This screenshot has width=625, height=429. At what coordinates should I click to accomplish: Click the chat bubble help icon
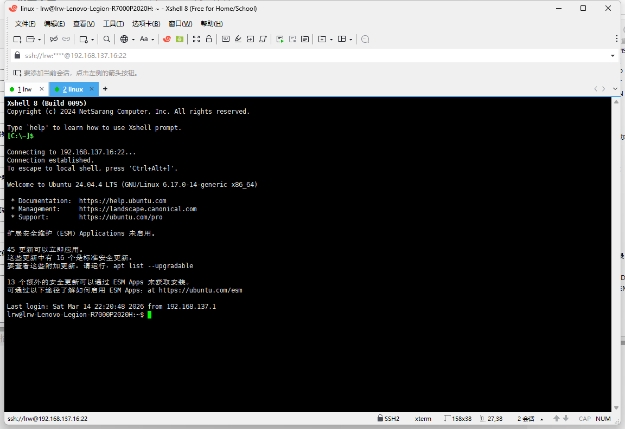click(x=365, y=39)
